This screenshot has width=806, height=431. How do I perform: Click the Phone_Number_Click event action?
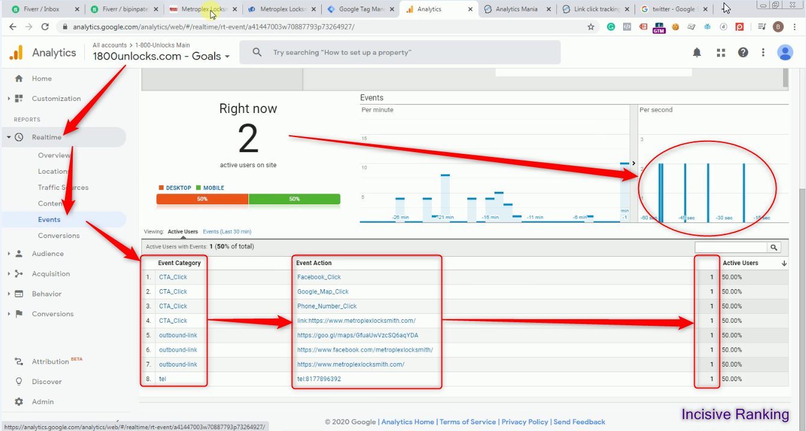(327, 306)
